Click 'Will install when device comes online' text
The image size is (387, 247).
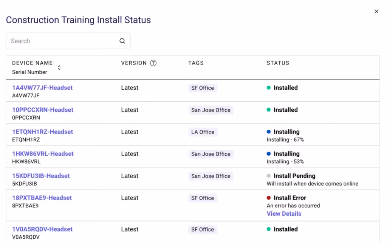[x=312, y=184]
